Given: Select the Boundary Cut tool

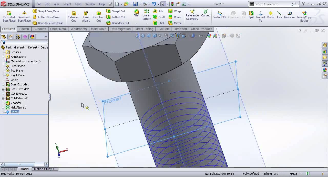Looking at the screenshot, I should [x=118, y=23].
